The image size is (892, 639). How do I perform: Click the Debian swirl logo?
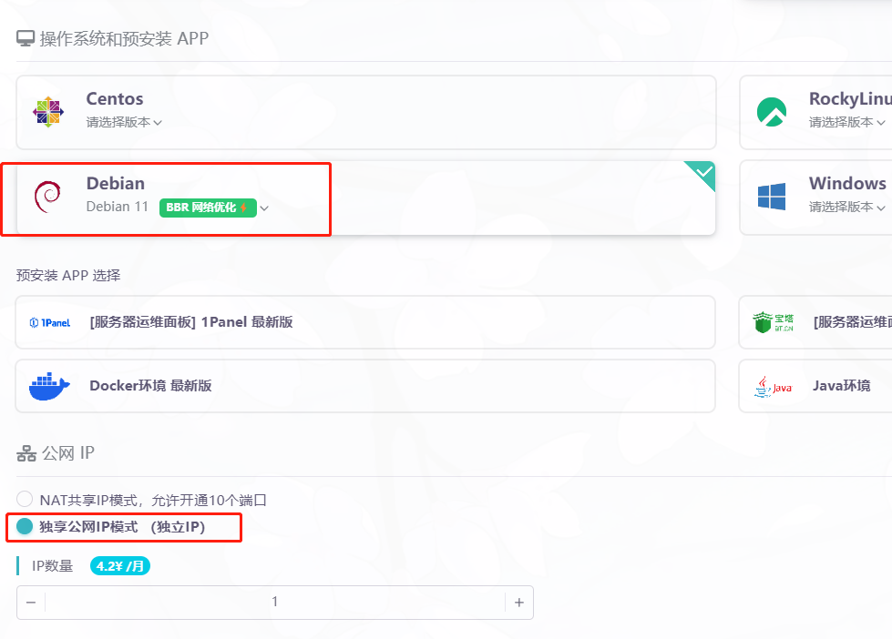coord(48,196)
